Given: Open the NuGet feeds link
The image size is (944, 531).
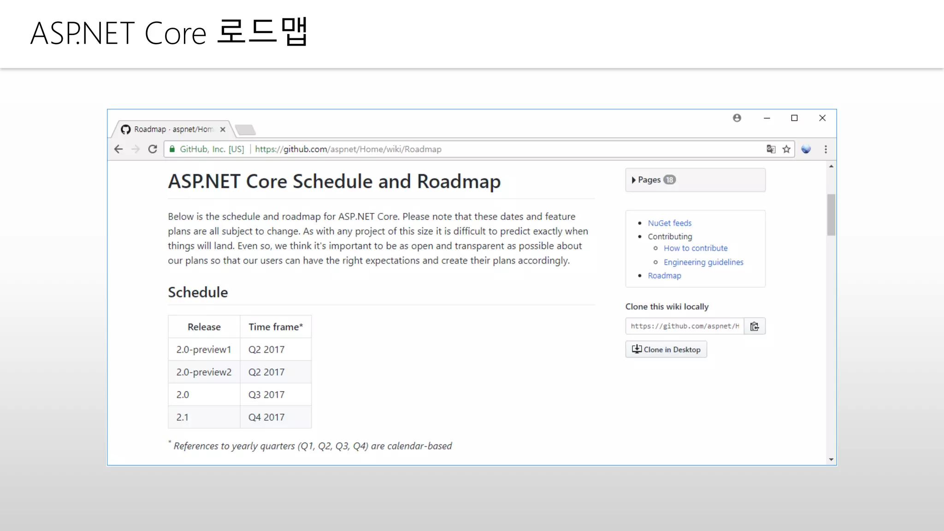Looking at the screenshot, I should coord(670,223).
